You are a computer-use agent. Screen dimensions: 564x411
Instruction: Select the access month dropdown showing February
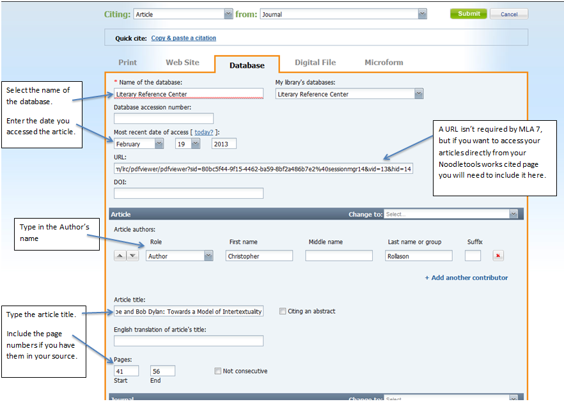pyautogui.click(x=139, y=144)
